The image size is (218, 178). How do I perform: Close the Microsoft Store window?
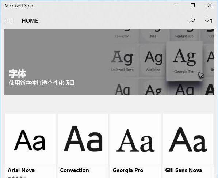pos(210,5)
